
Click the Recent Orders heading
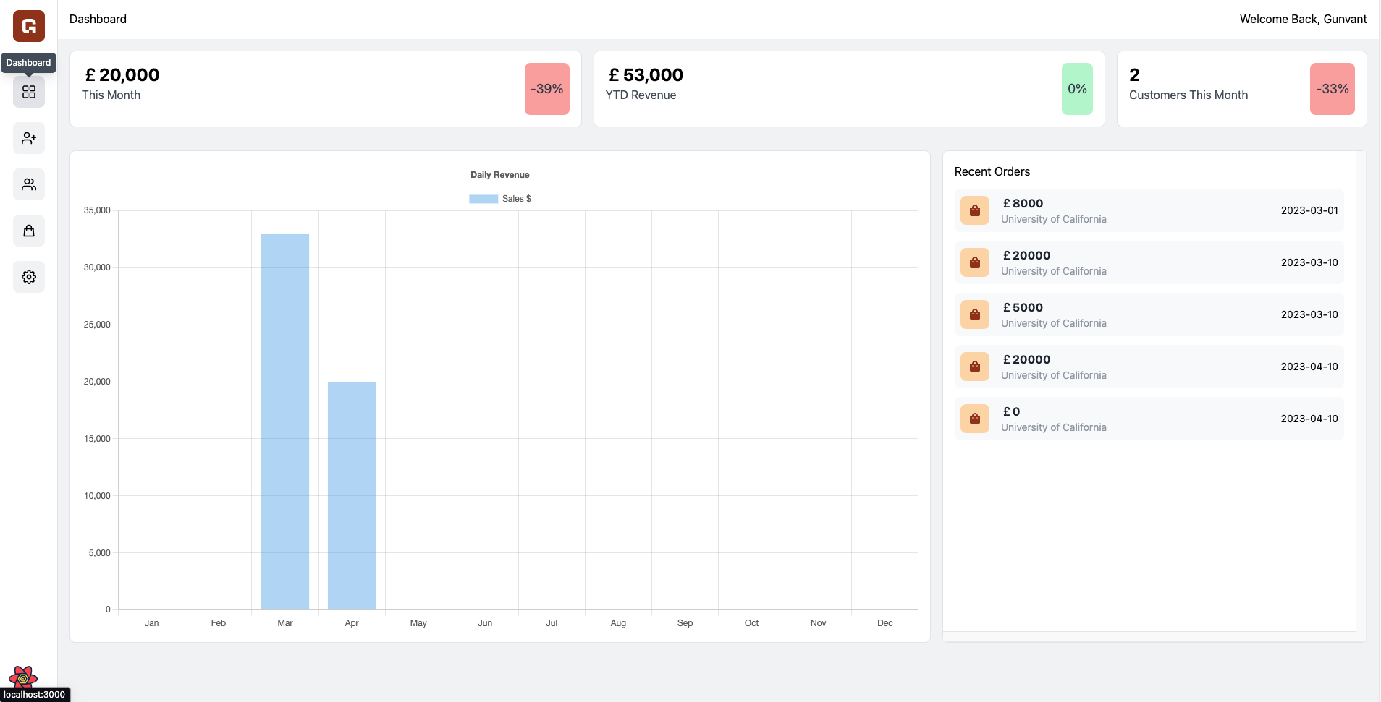992,171
